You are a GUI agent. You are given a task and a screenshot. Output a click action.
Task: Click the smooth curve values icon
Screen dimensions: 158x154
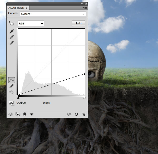coord(11,92)
